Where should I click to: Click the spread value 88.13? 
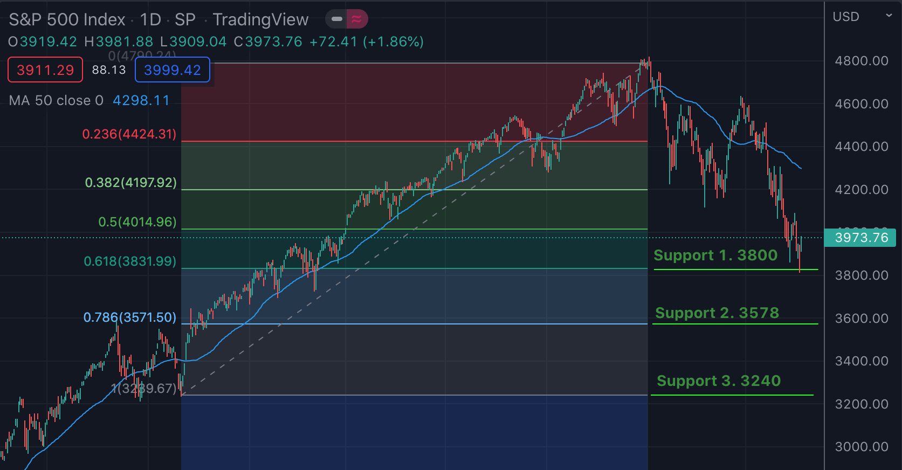tap(109, 70)
